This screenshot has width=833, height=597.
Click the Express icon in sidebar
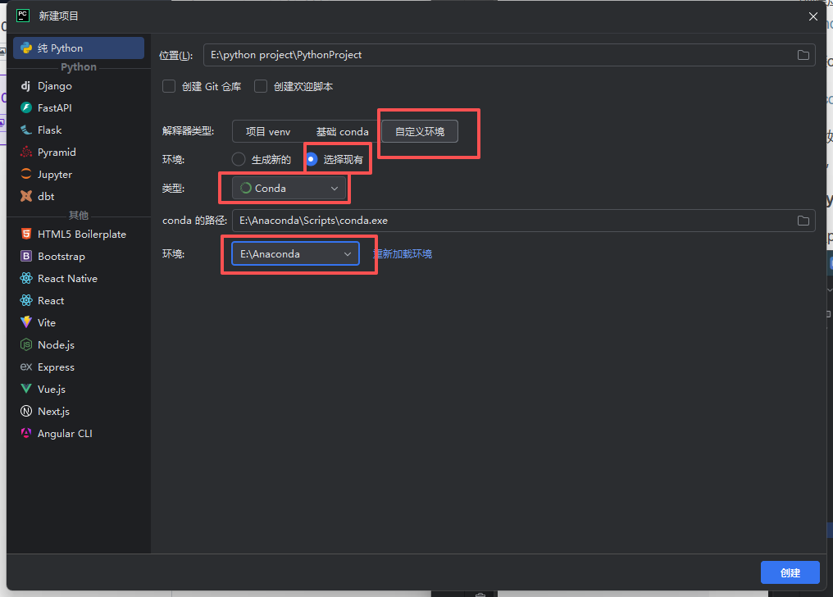click(x=26, y=367)
